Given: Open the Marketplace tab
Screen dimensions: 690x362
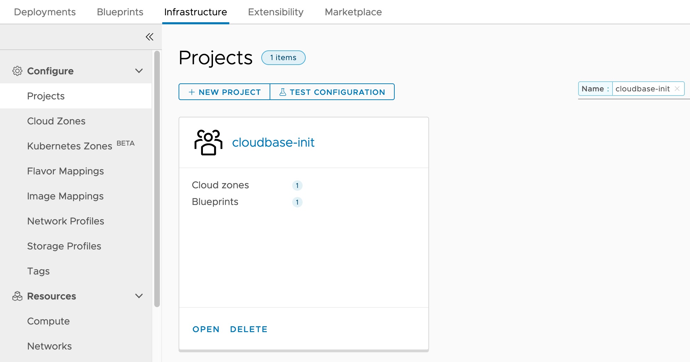Looking at the screenshot, I should point(353,12).
